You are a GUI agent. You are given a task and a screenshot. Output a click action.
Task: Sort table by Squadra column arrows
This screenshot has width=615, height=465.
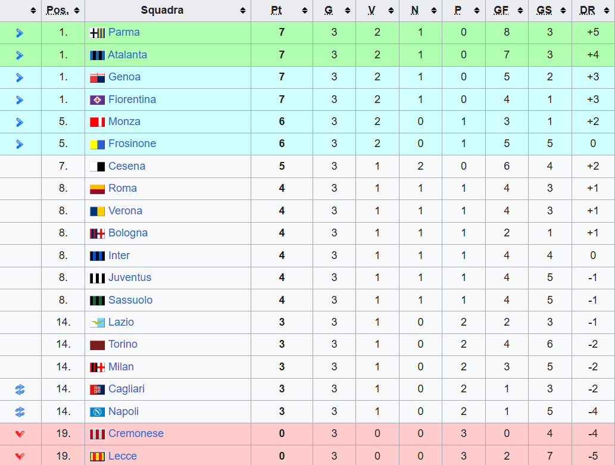[243, 11]
